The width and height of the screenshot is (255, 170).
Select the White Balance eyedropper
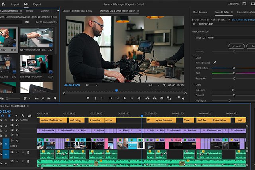(x=214, y=63)
